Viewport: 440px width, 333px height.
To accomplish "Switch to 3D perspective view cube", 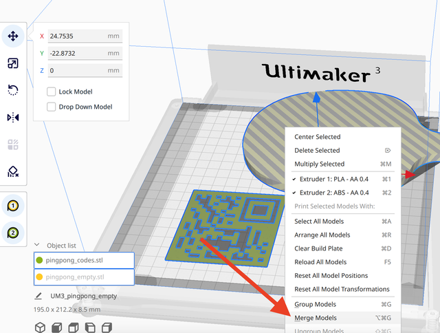I will (x=40, y=327).
